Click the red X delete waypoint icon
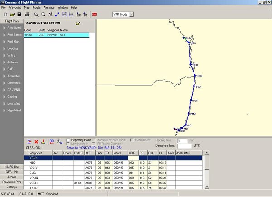The height and width of the screenshot is (197, 272). [36, 141]
